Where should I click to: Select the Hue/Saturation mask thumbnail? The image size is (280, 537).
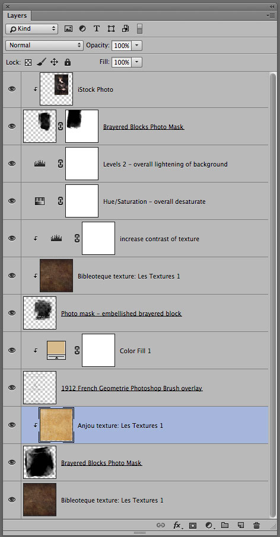(x=82, y=201)
